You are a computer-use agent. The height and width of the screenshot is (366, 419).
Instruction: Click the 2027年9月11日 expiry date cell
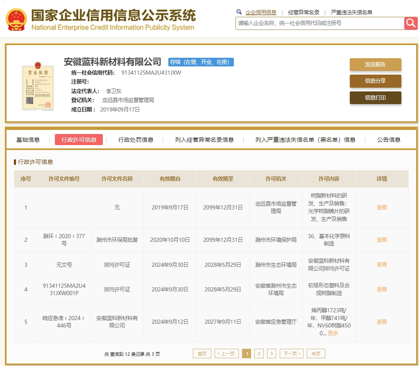point(223,322)
